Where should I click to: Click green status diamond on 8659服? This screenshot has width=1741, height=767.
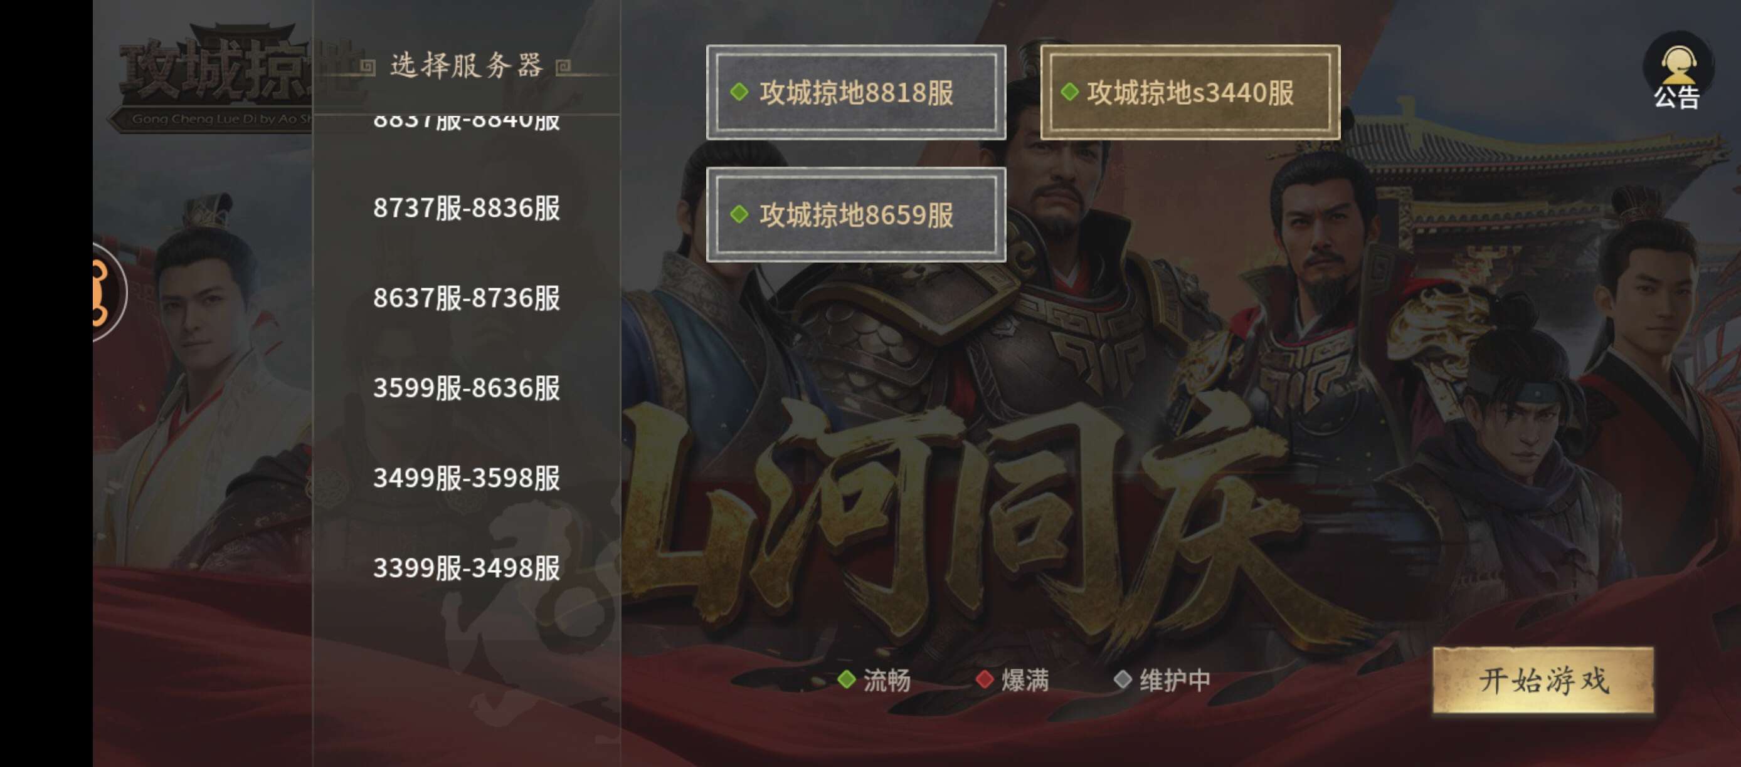point(739,215)
